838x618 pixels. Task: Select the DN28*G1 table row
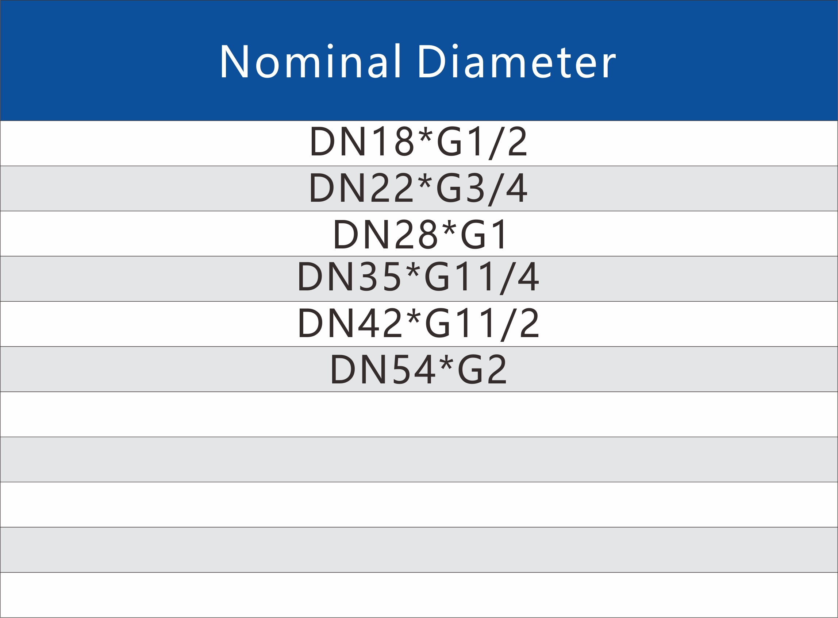(x=419, y=234)
